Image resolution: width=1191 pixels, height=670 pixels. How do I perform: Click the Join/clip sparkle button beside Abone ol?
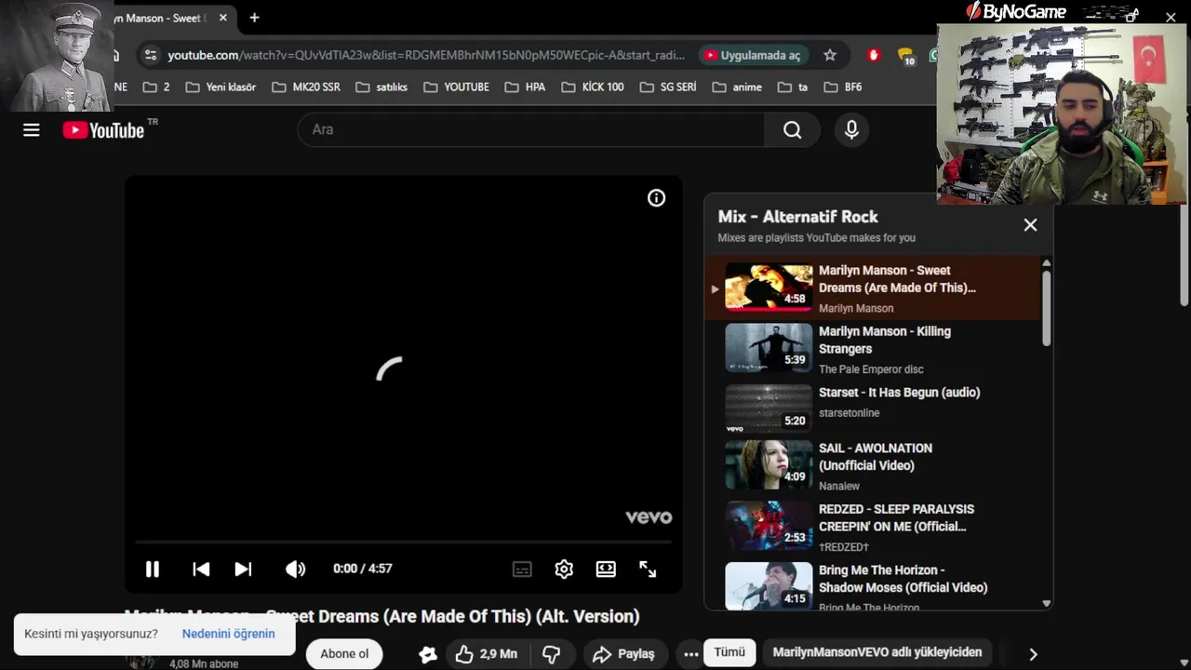(x=428, y=654)
